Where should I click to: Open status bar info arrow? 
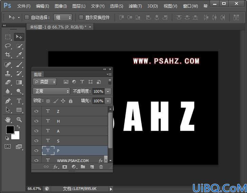click(111, 189)
